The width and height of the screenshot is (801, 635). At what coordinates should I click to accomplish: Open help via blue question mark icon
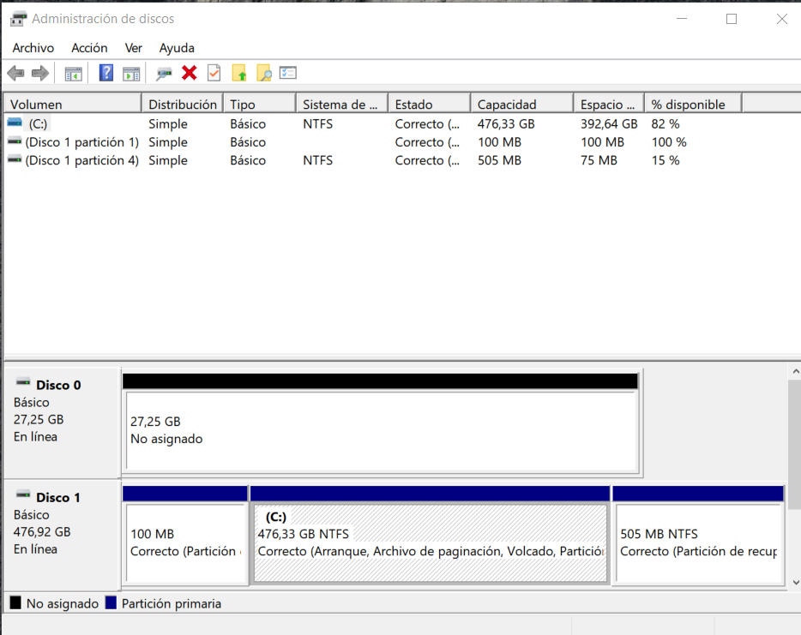(x=106, y=74)
